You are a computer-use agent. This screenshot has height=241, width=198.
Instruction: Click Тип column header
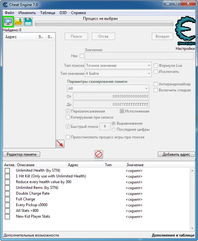point(115,165)
